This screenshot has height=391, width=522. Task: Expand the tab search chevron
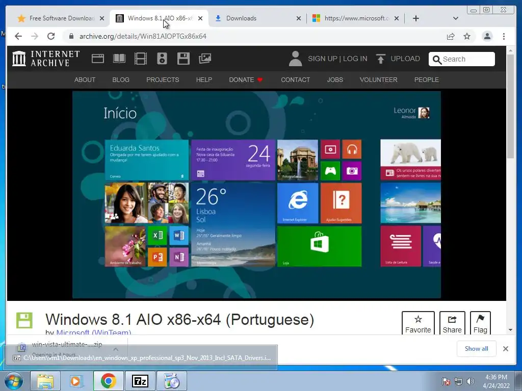(456, 18)
